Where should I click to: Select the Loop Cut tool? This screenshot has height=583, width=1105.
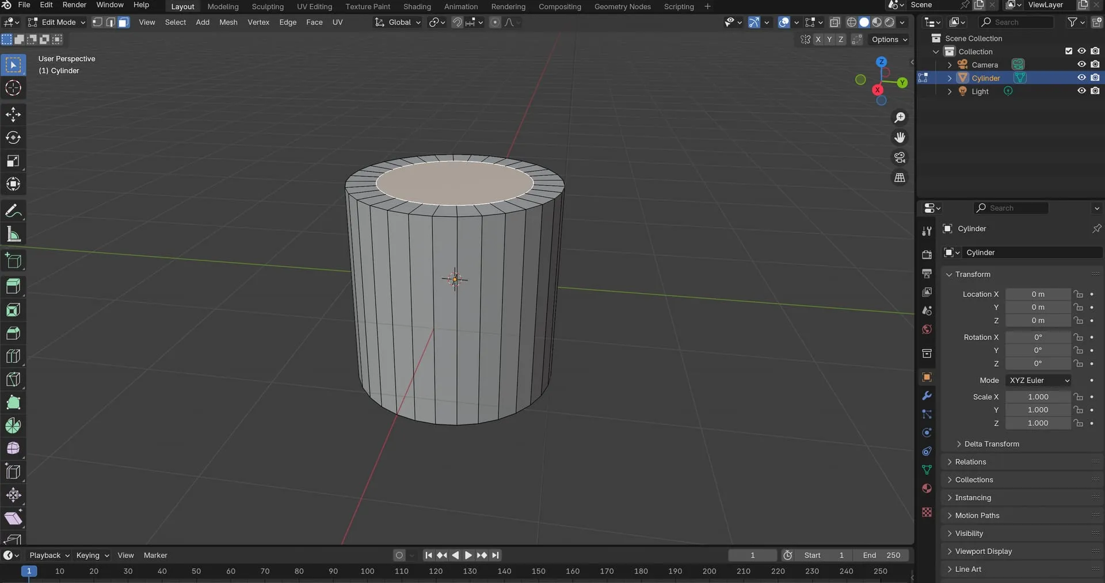[13, 356]
